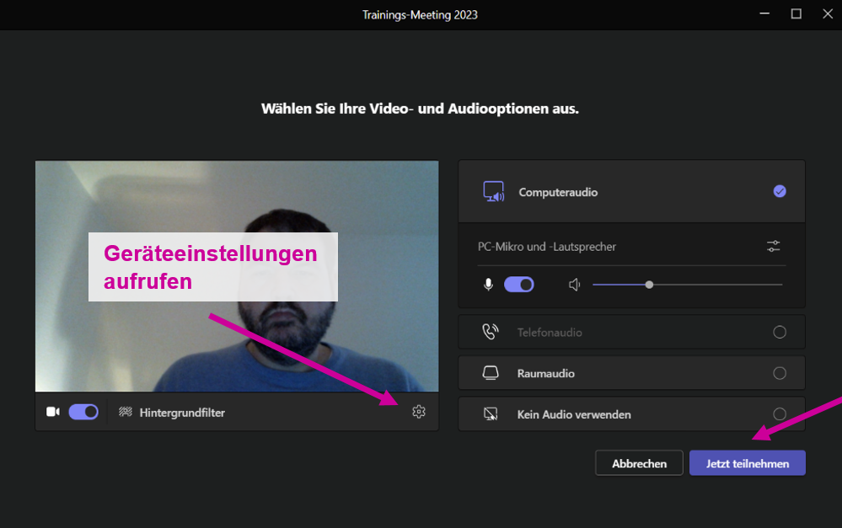Minimize the Trainings-Meeting window
The width and height of the screenshot is (842, 528).
[x=764, y=14]
